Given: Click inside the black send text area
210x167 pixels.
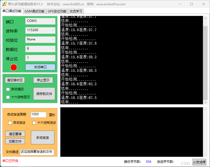Looking at the screenshot, I should coord(132,132).
